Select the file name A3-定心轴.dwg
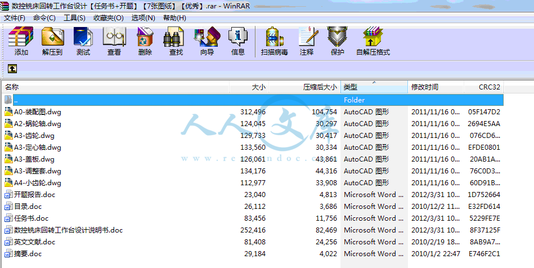534x268 pixels. coord(38,148)
